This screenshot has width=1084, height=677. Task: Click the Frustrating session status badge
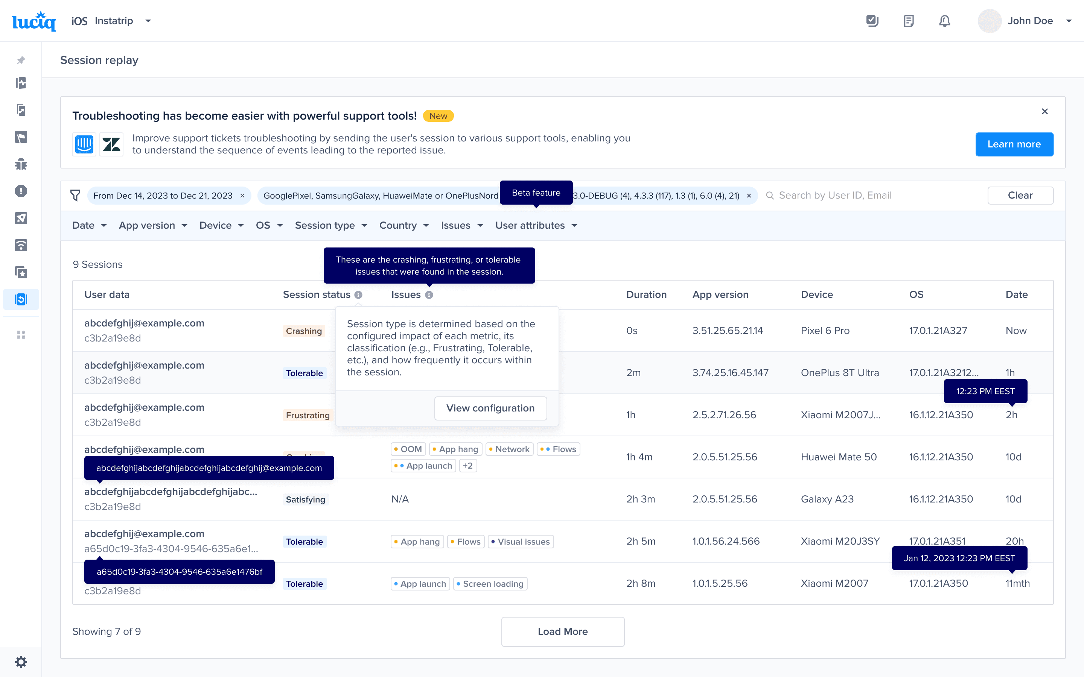[x=308, y=415]
